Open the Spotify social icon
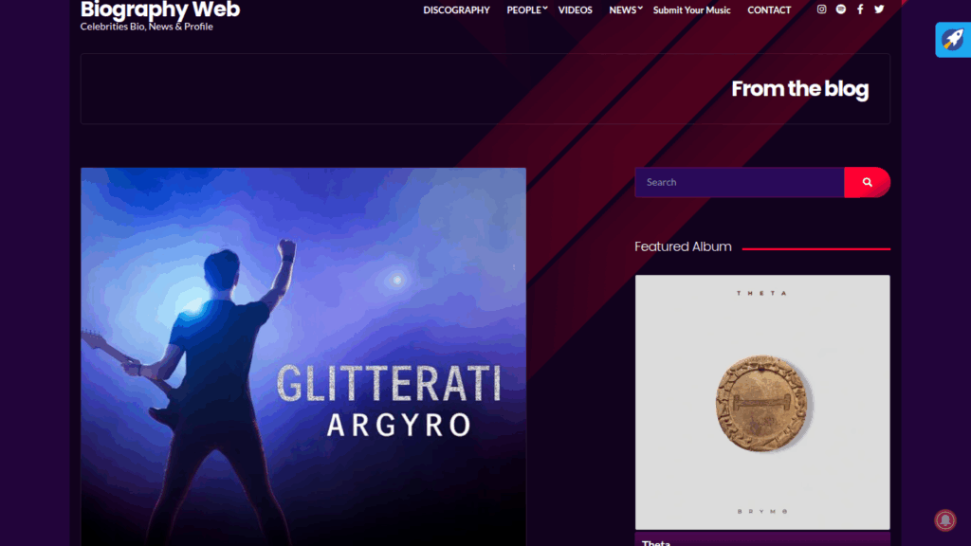Viewport: 971px width, 546px height. tap(840, 9)
